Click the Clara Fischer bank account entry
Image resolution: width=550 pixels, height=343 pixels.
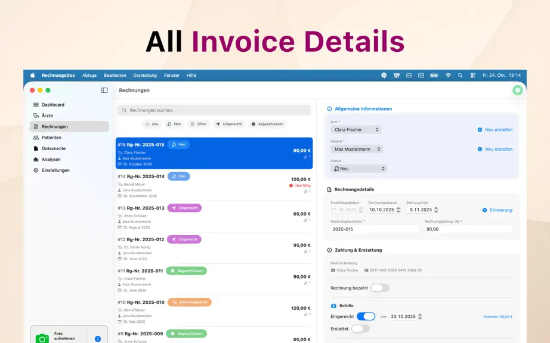(x=344, y=270)
